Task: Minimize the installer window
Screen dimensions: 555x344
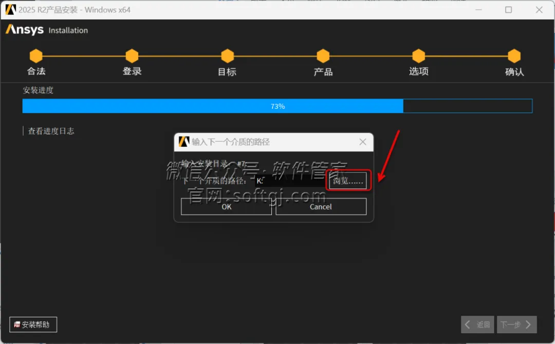Action: click(x=478, y=10)
